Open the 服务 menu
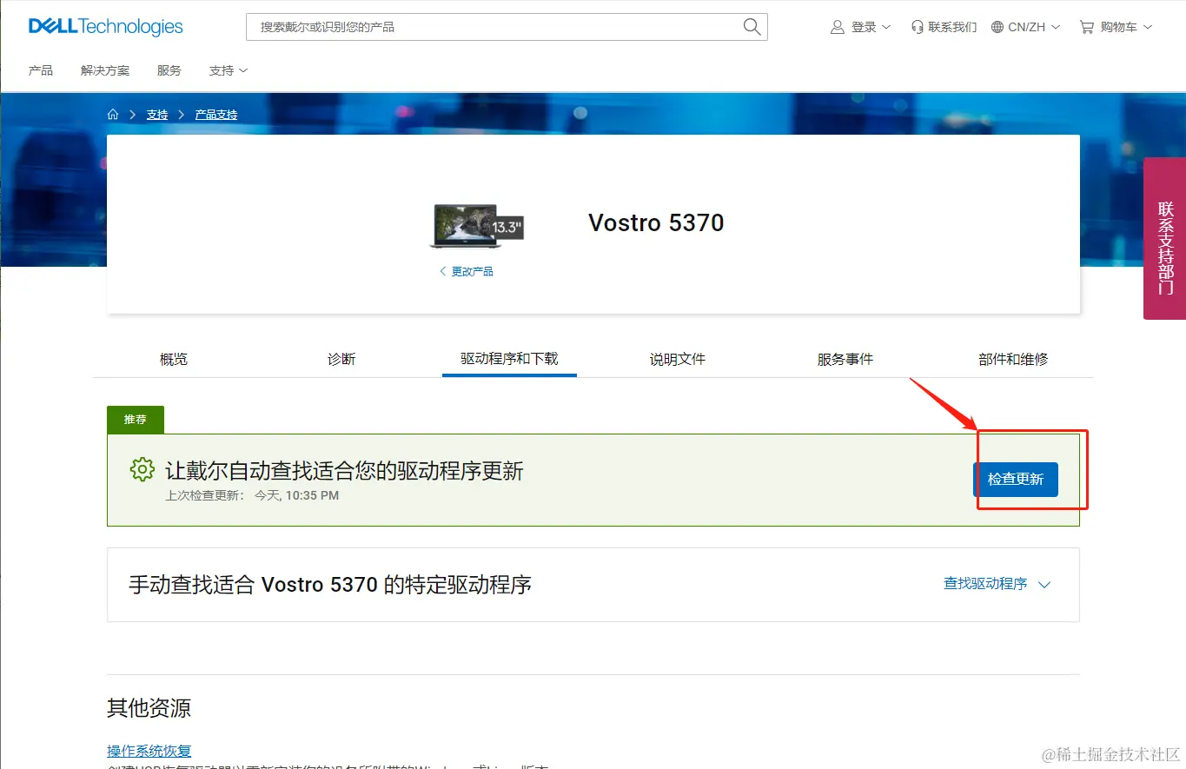Image resolution: width=1186 pixels, height=769 pixels. [x=169, y=70]
